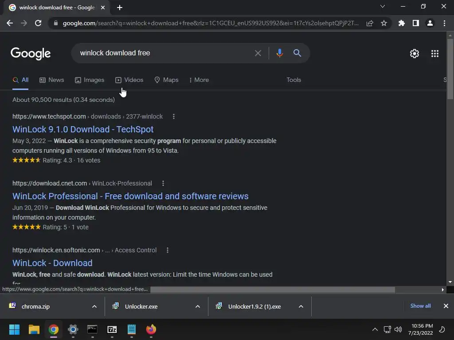Select the All results tab
This screenshot has width=454, height=340.
tap(20, 80)
